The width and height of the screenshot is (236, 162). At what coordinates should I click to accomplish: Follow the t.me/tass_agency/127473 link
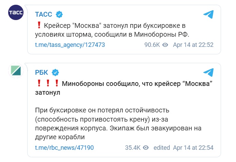pos(70,45)
